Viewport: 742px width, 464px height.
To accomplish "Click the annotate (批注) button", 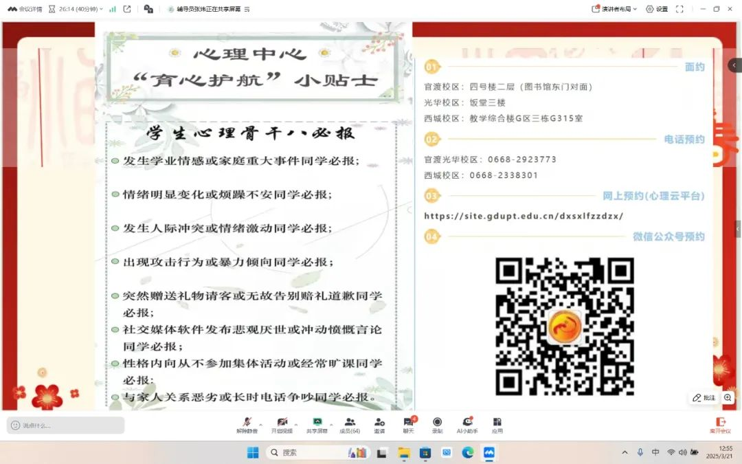I will click(x=704, y=398).
